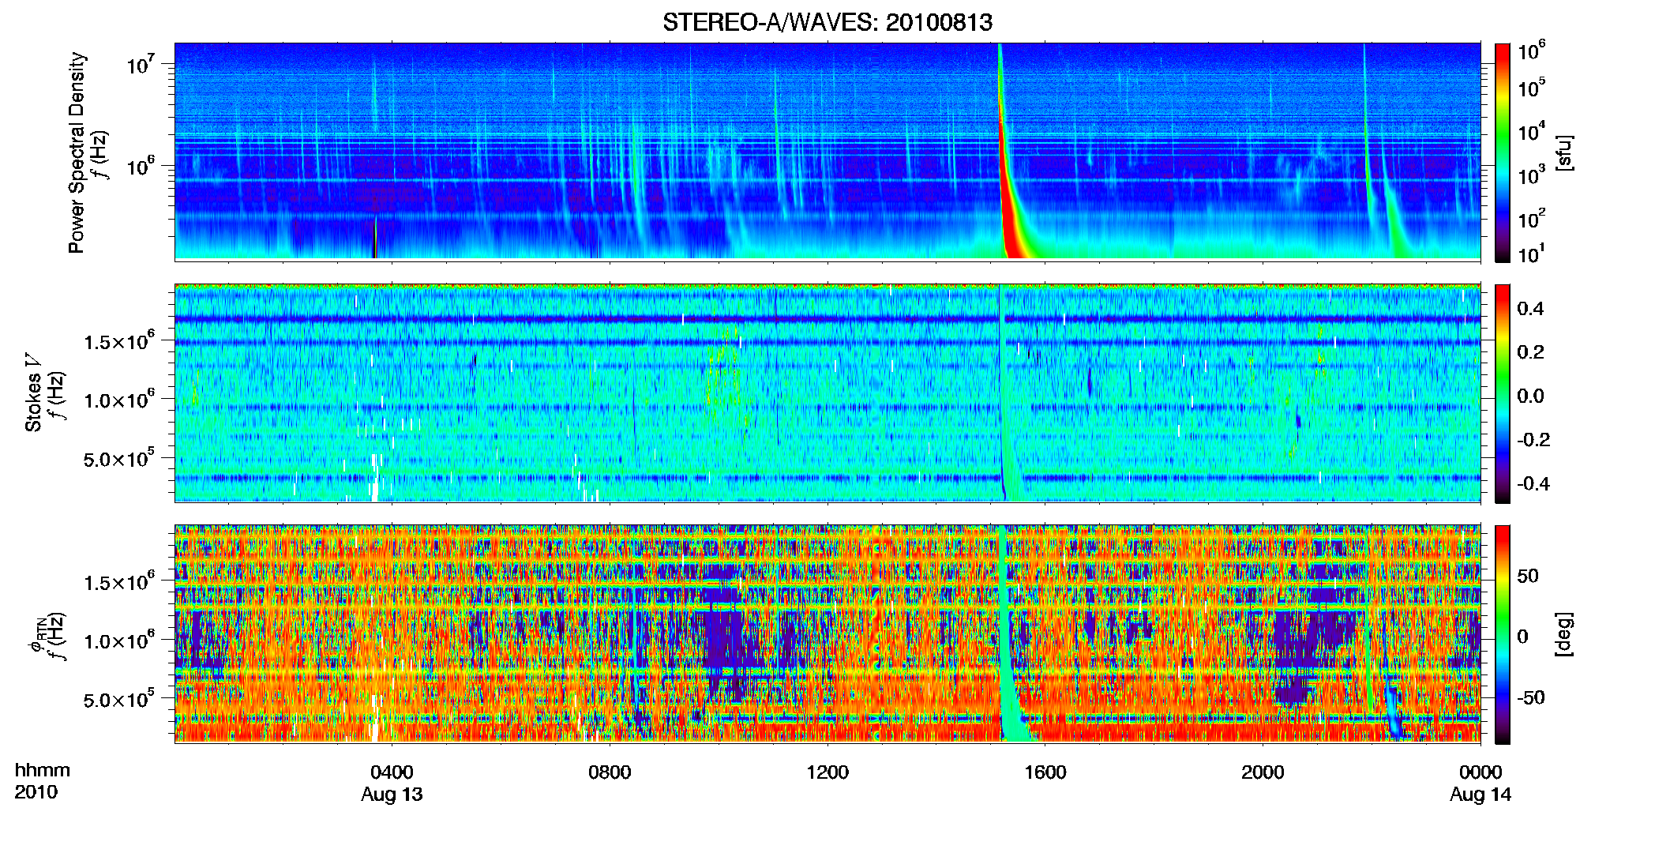
Task: Click the 2010 year label under hhmm
Action: 36,792
